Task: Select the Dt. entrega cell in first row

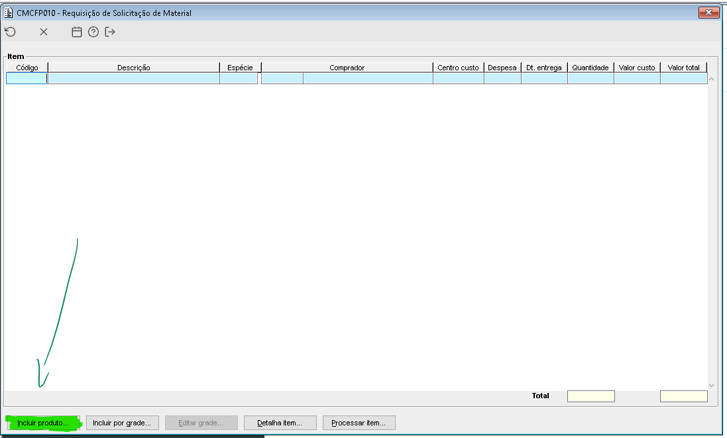Action: pyautogui.click(x=543, y=78)
